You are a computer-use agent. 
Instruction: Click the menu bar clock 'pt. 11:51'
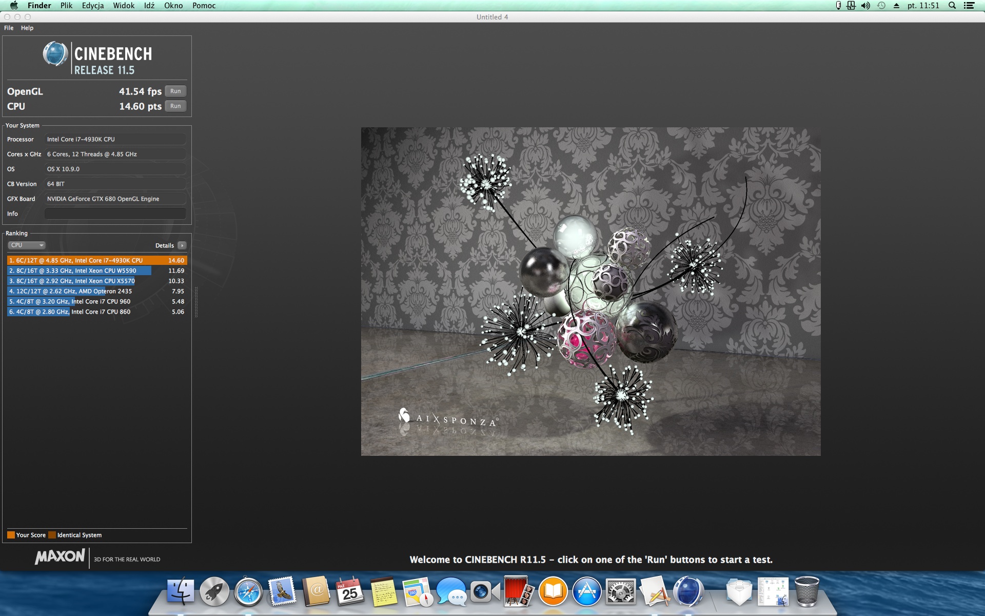(x=923, y=6)
